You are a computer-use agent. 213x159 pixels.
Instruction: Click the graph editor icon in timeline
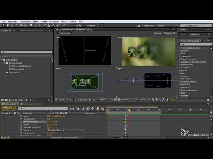click(102, 109)
